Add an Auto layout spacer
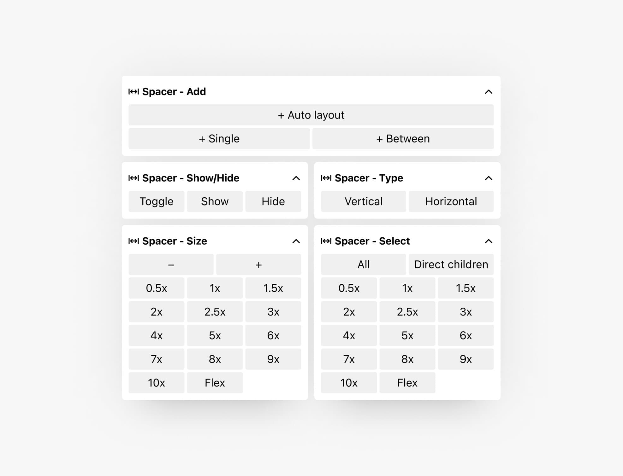This screenshot has width=623, height=476. coord(311,115)
